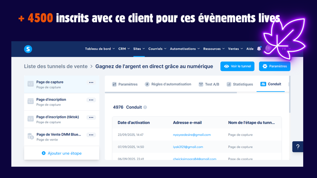Switch to the Règles d'automatisation tab

click(168, 84)
